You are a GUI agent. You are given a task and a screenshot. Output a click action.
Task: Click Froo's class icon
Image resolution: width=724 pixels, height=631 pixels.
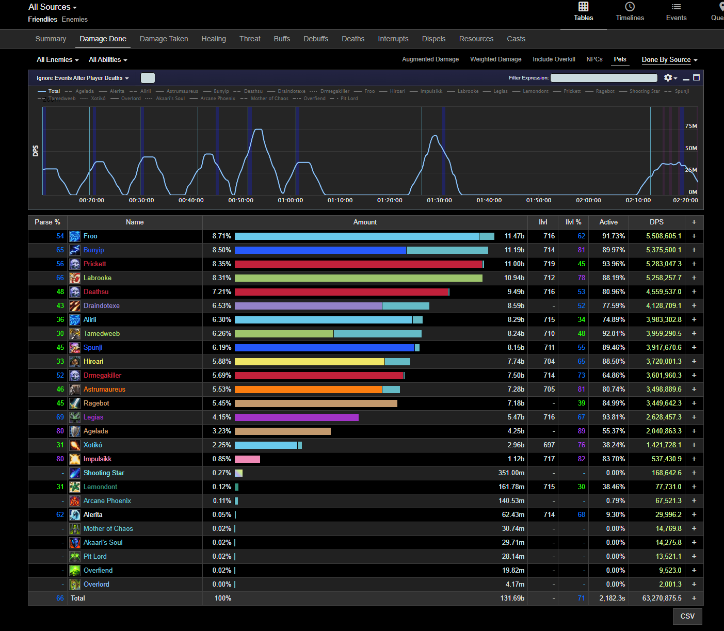[x=75, y=236]
